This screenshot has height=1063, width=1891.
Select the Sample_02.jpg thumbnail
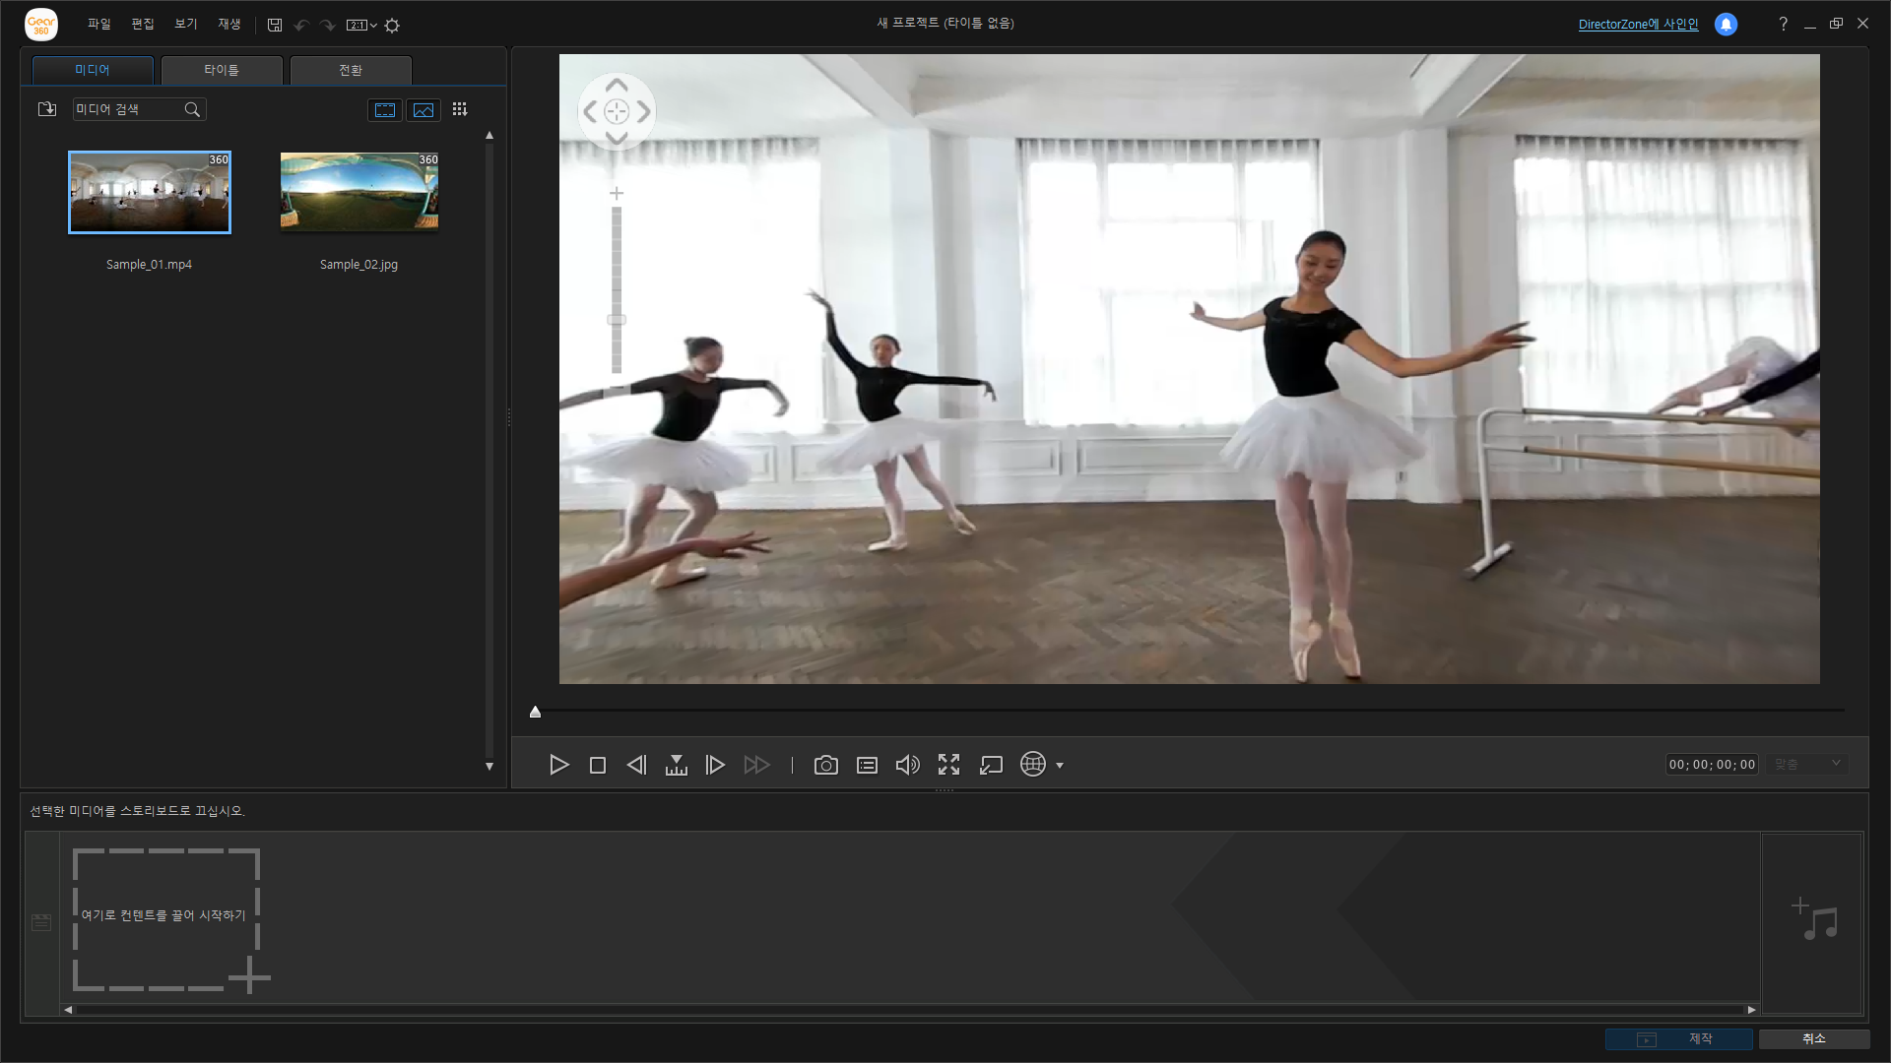(x=359, y=192)
